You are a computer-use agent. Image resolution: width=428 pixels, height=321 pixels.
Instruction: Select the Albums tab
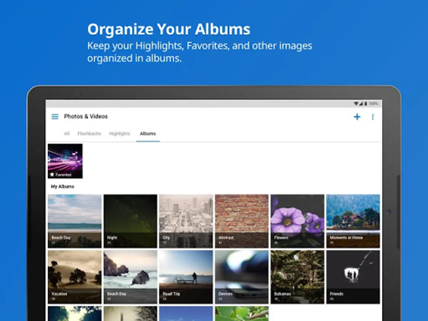pos(148,133)
